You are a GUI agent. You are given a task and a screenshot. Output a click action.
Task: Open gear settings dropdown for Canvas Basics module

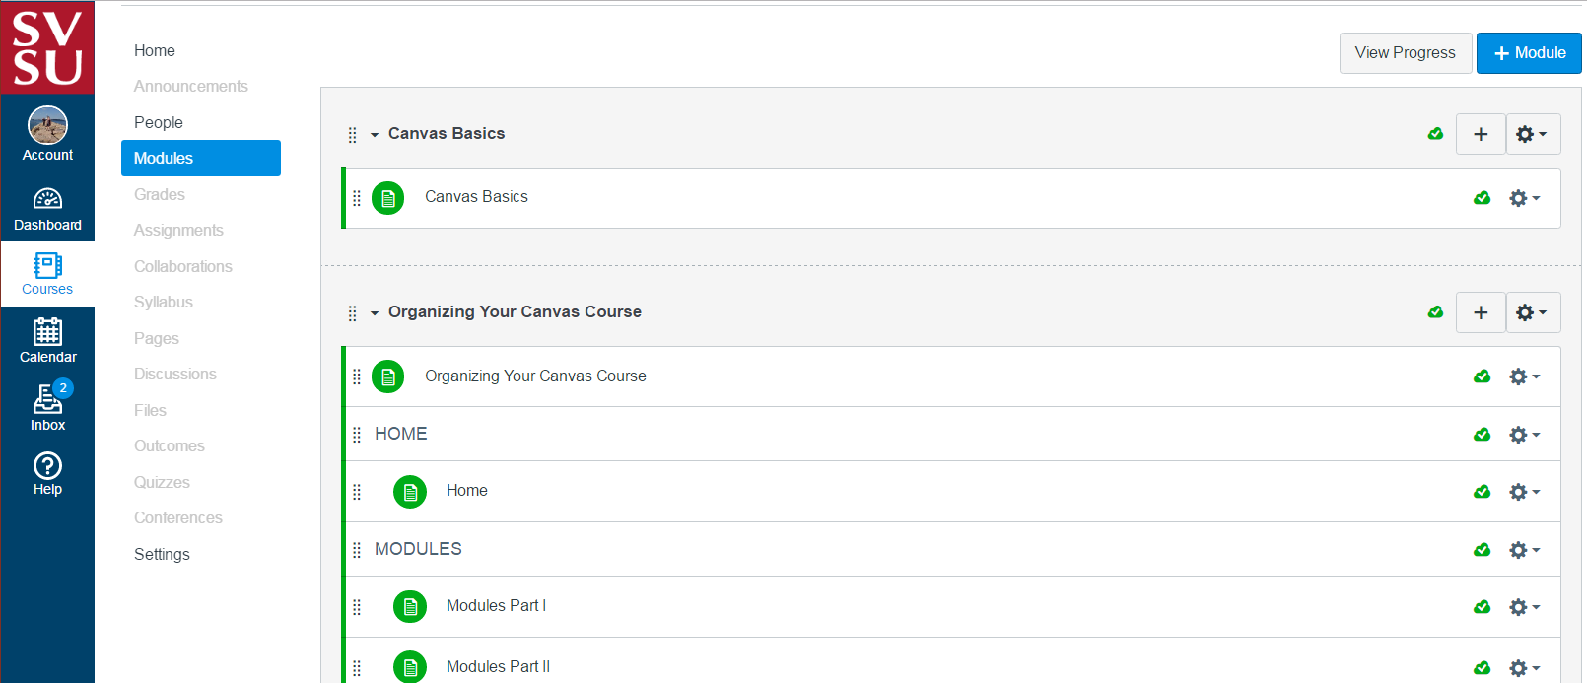(1533, 134)
